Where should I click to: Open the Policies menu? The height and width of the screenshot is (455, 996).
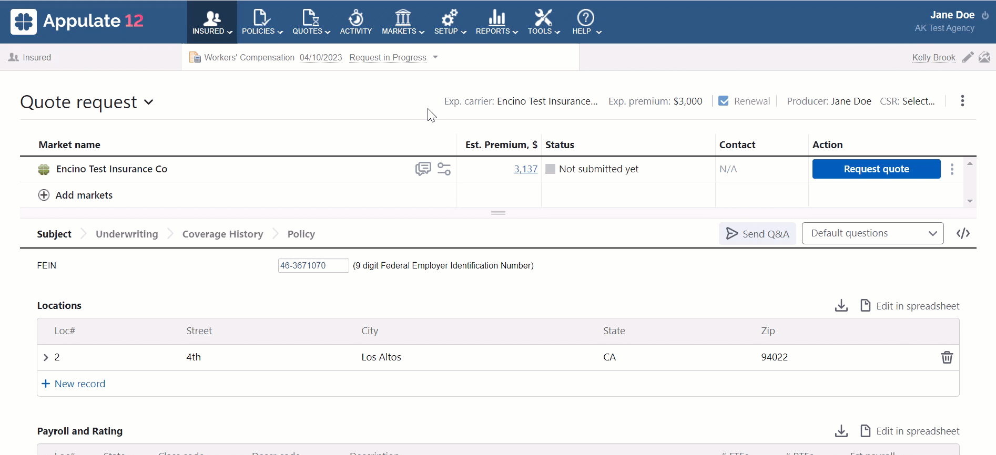pos(262,22)
